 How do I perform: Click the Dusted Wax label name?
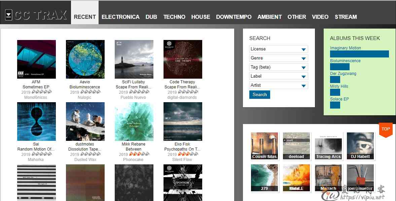(x=85, y=160)
